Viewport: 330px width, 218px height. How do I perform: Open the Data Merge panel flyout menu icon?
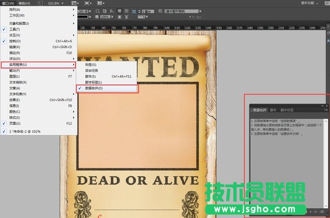coord(326,110)
